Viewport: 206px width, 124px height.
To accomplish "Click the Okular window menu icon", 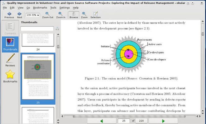I will 4,3.
